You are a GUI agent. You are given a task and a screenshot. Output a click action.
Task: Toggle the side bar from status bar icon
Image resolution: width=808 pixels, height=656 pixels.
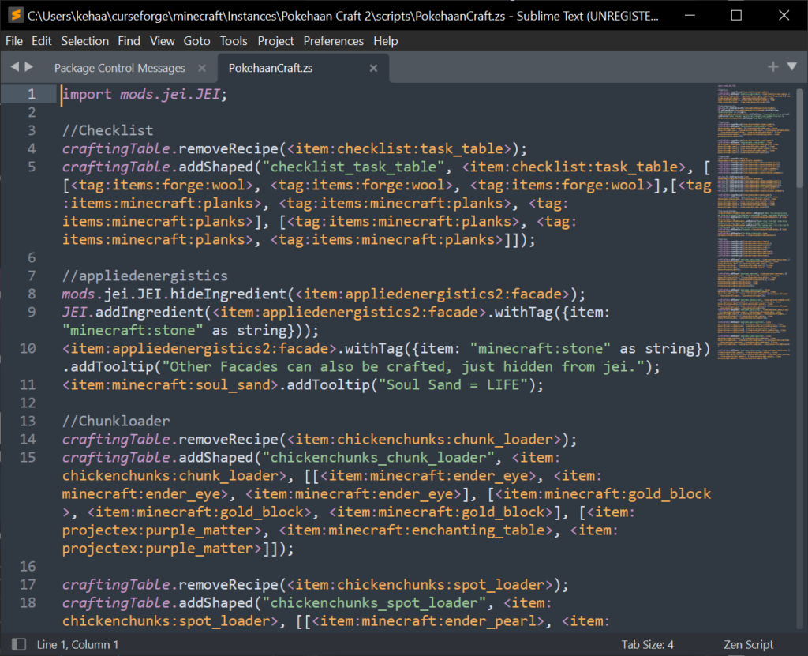(19, 644)
